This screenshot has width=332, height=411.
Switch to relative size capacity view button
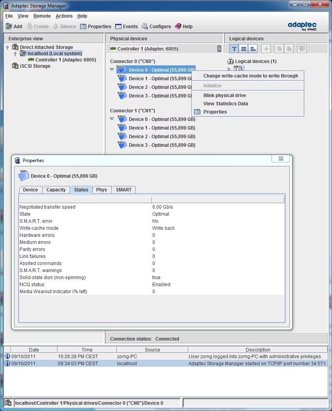253,49
